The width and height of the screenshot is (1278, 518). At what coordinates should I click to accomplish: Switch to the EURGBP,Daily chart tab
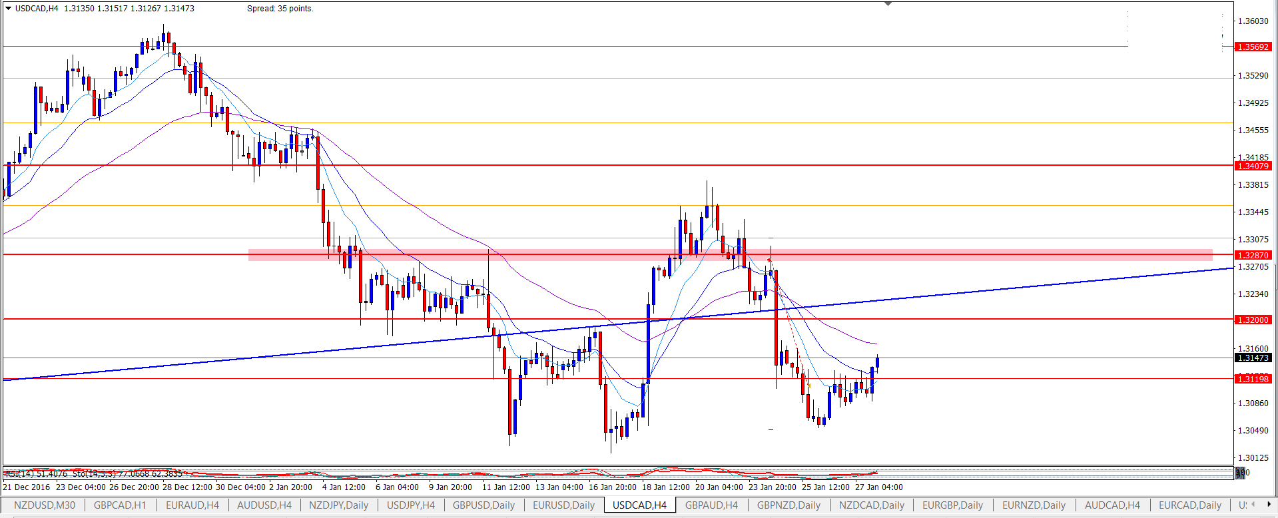coord(953,505)
